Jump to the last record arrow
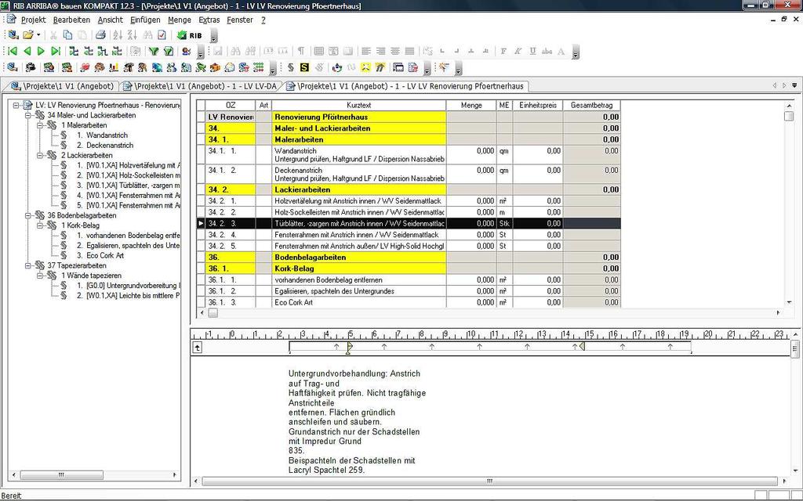The height and width of the screenshot is (501, 803). pos(56,51)
